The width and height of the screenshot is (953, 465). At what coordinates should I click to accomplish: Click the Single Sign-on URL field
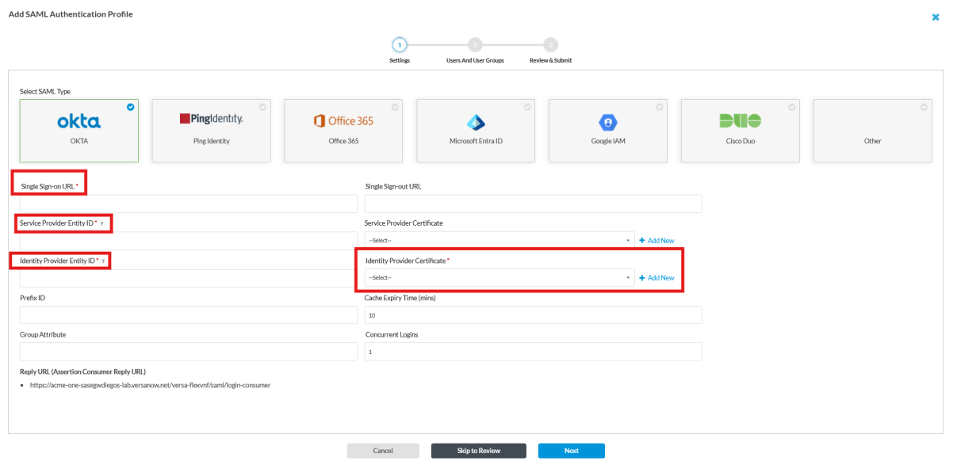[x=189, y=204]
